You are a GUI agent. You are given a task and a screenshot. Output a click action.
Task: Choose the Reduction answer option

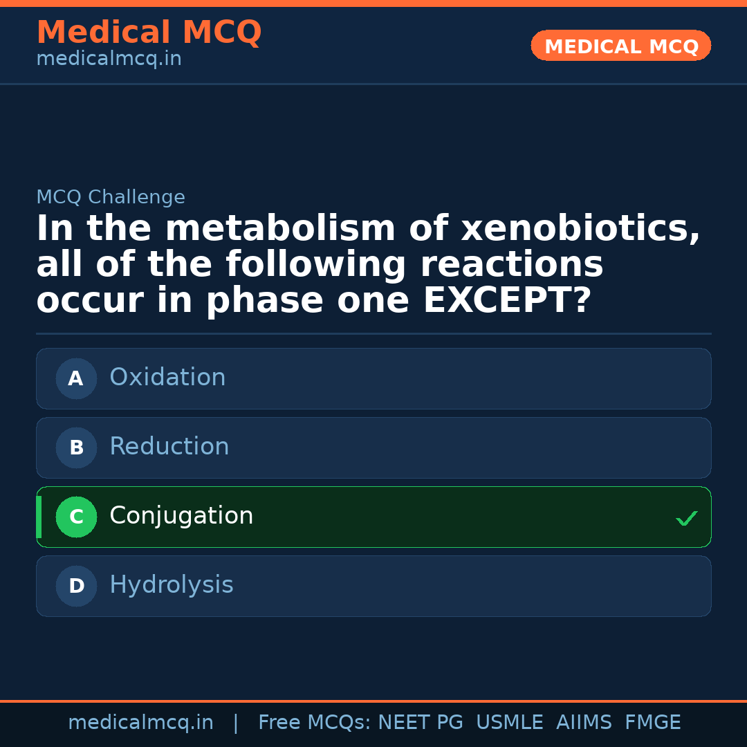[169, 447]
